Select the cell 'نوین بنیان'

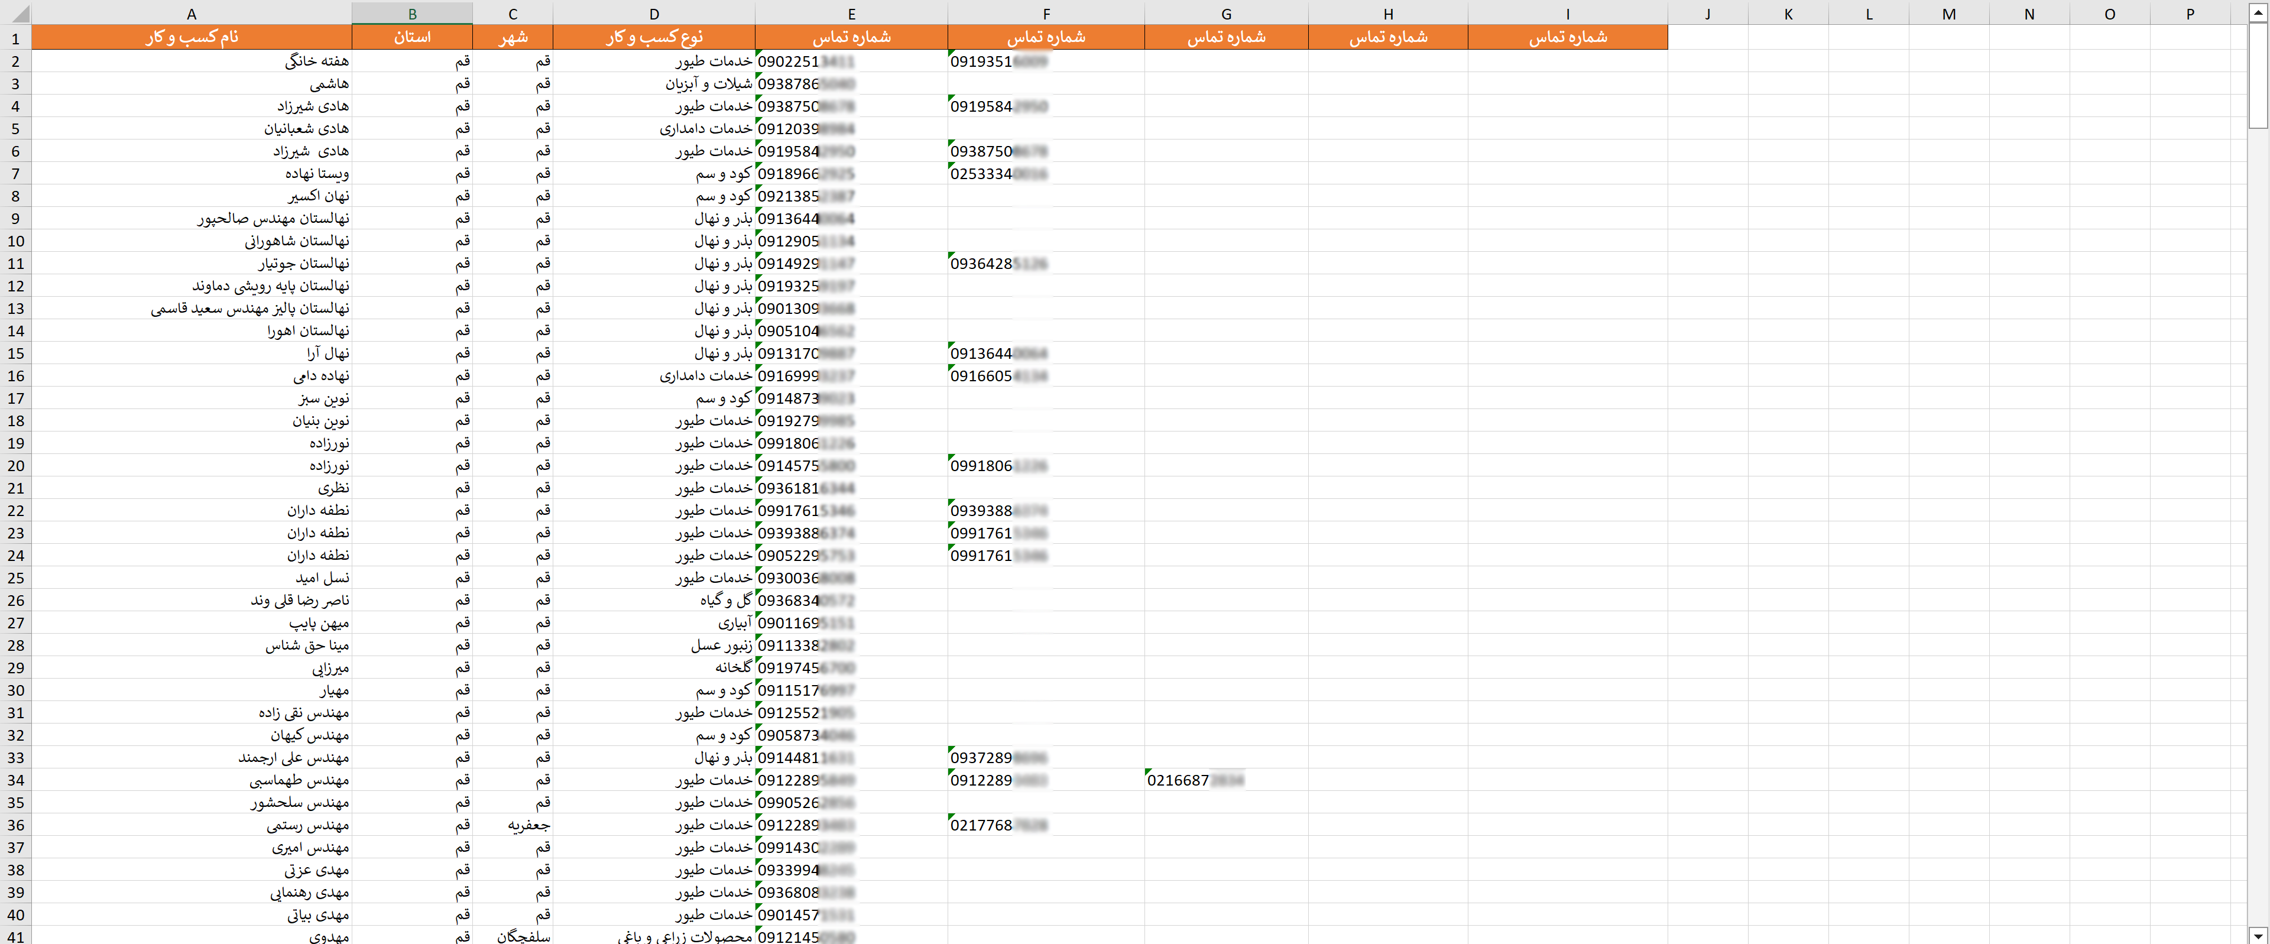191,420
